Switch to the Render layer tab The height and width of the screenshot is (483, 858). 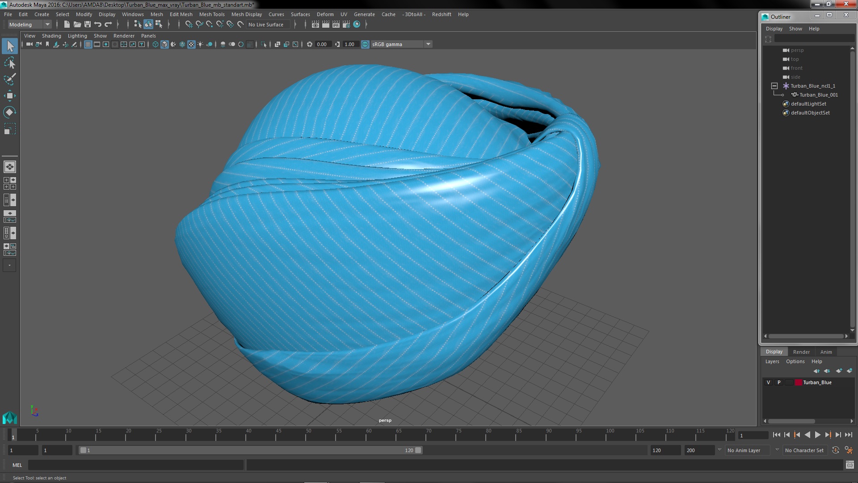[x=801, y=352]
